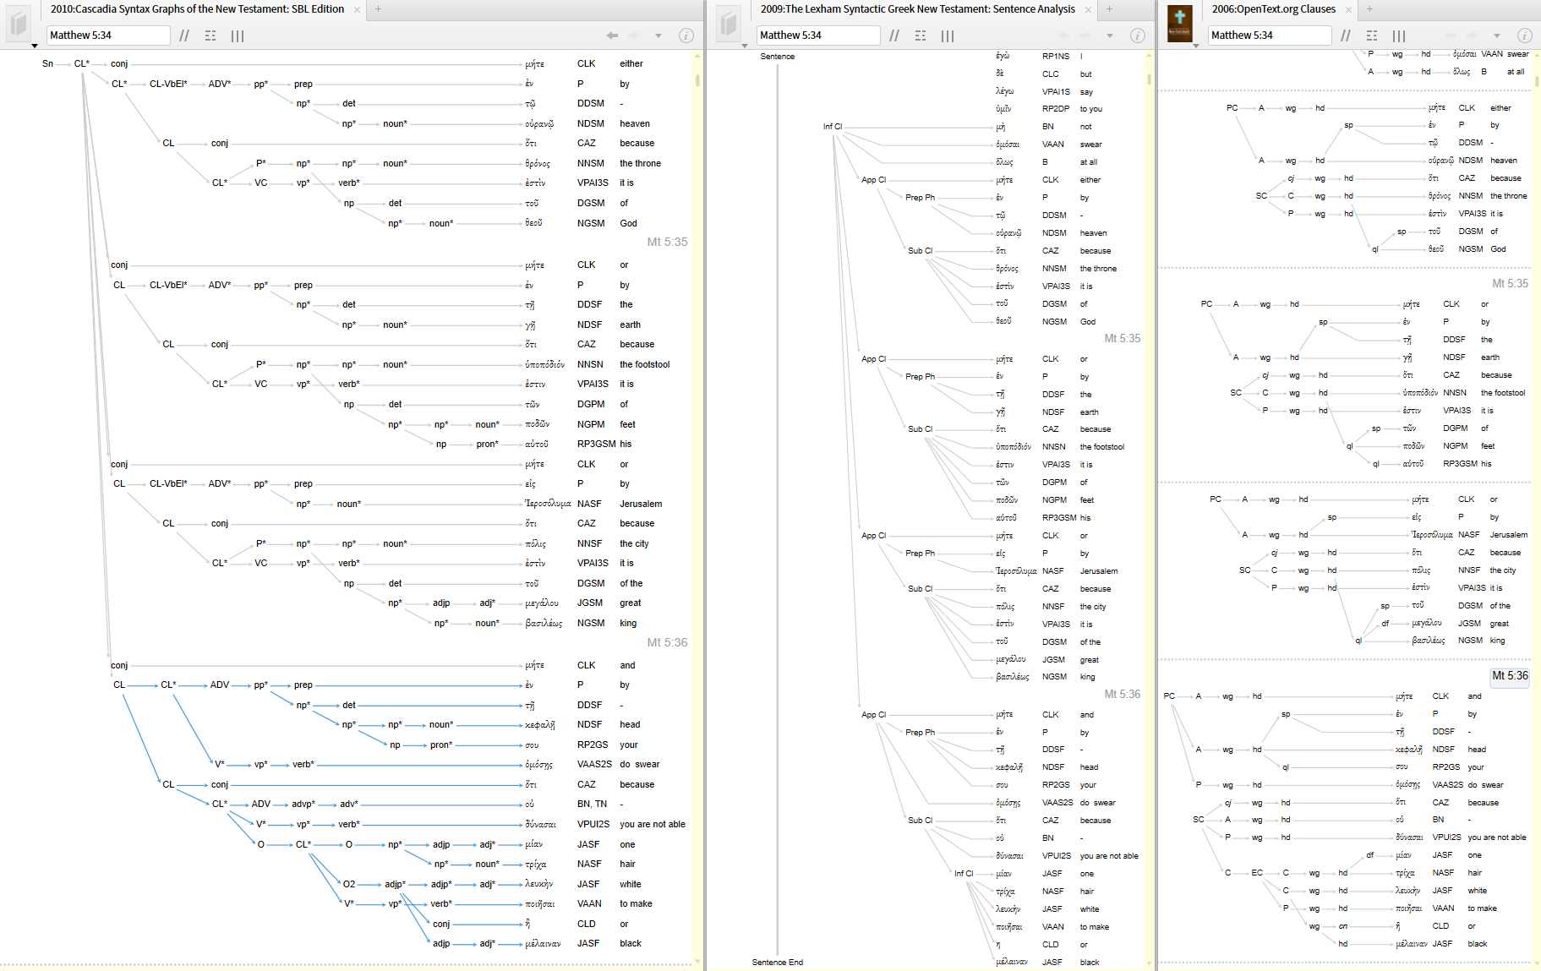The width and height of the screenshot is (1541, 971).
Task: Expand history dropdown in Cascadia panel toolbar
Action: coord(658,35)
